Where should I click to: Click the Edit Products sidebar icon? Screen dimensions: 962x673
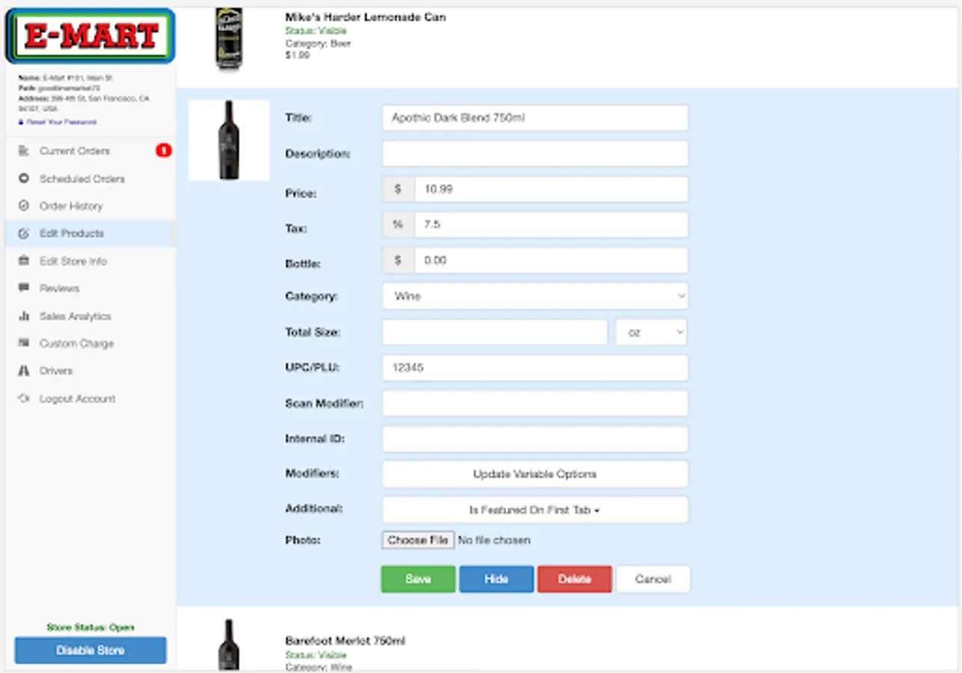click(23, 233)
